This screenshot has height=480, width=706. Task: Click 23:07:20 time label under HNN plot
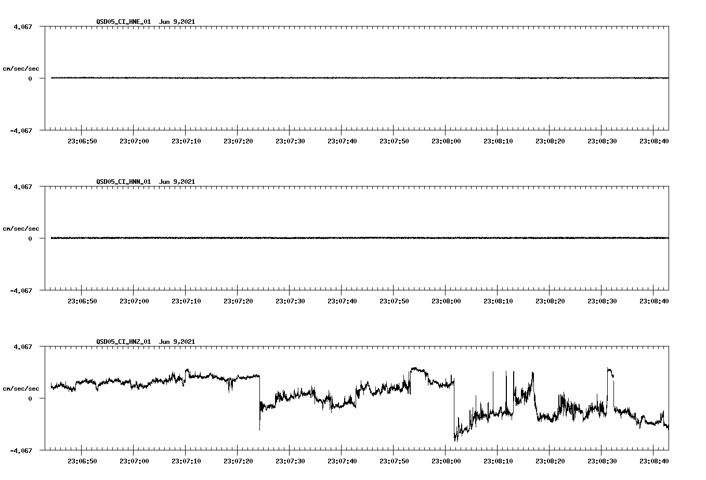[238, 301]
